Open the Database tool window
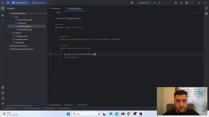This screenshot has width=209, height=117. click(206, 14)
